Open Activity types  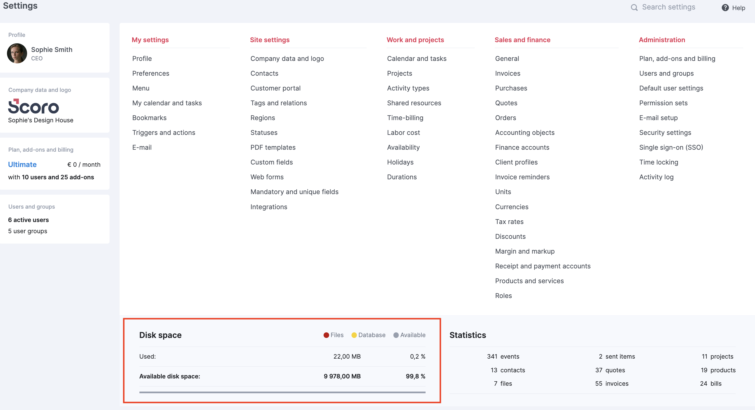[408, 88]
